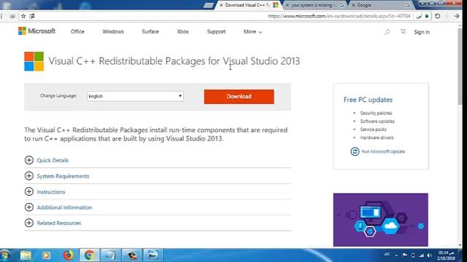Viewport: 467px width, 262px height.
Task: Click the volume speaker tray icon
Action: (x=430, y=255)
